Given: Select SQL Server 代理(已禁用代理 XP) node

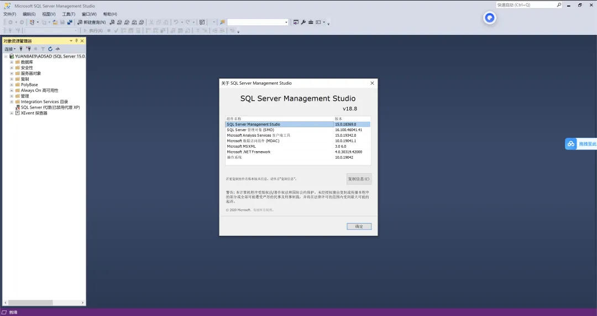Looking at the screenshot, I should point(50,107).
